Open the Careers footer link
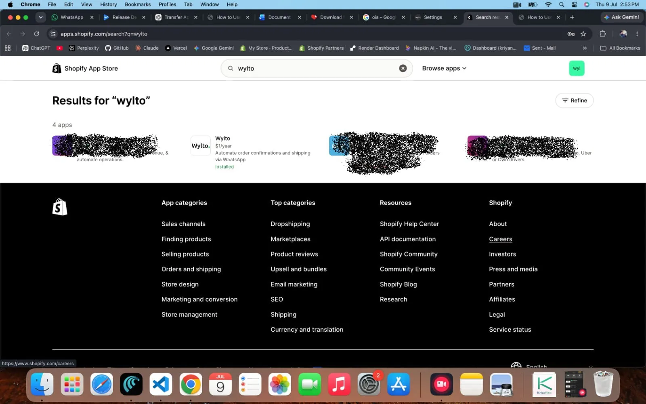Screen dimensions: 646x404 501,239
